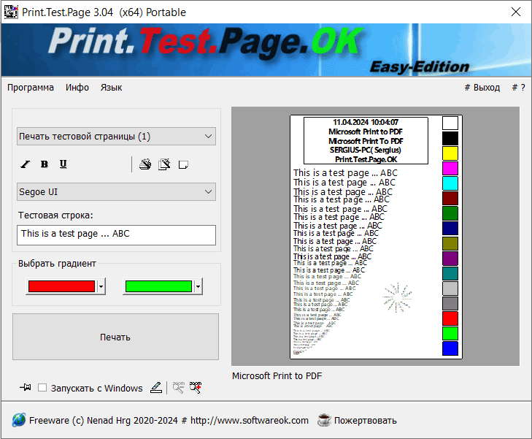Click the Печать button
Image resolution: width=532 pixels, height=439 pixels.
coord(116,337)
